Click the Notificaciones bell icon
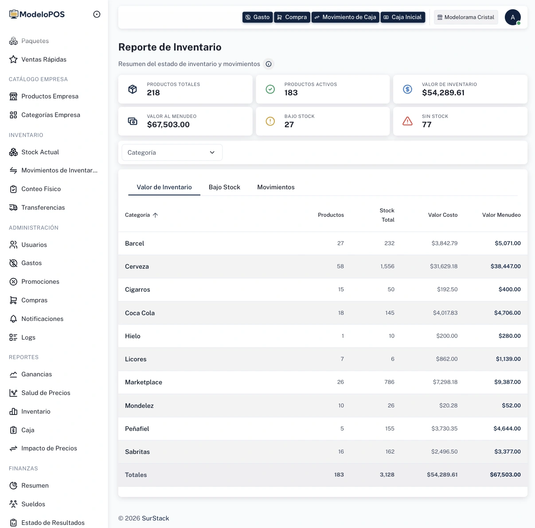Image resolution: width=535 pixels, height=528 pixels. pos(13,319)
